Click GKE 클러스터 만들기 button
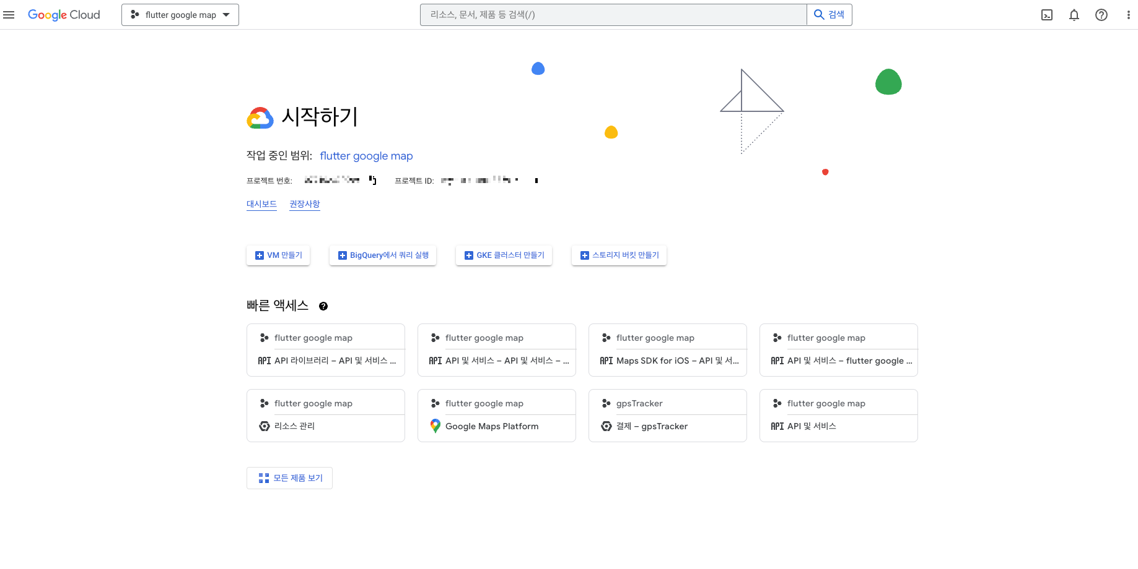 point(504,255)
